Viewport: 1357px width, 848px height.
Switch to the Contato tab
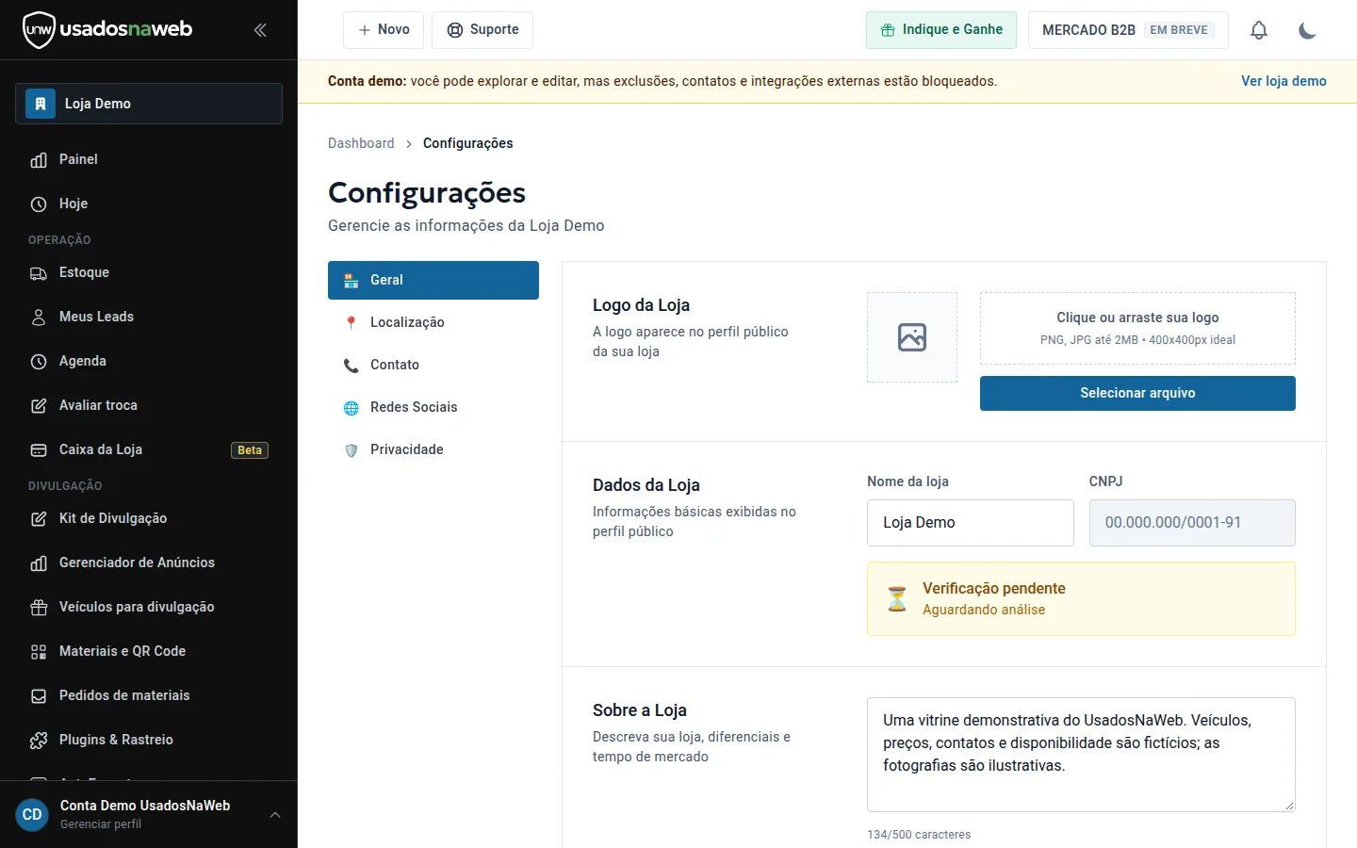coord(433,365)
